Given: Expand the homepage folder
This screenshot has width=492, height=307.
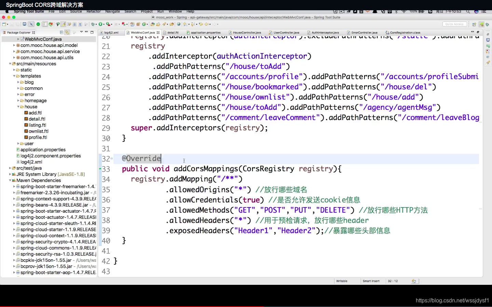Looking at the screenshot, I should (18, 101).
